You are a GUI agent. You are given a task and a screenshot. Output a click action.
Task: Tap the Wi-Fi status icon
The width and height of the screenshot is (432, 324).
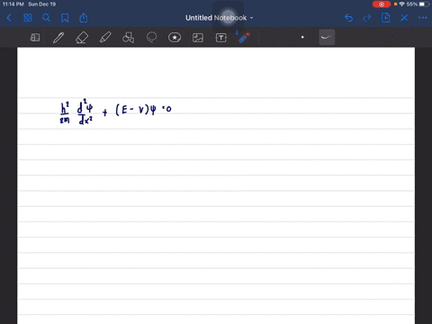pos(402,4)
